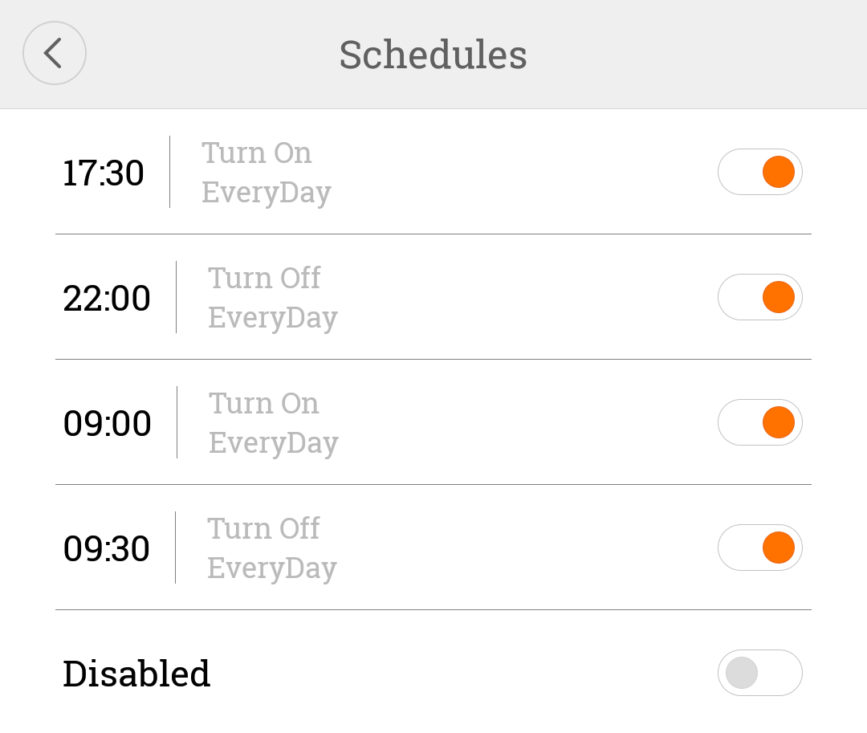The width and height of the screenshot is (867, 733).
Task: Select the 22:00 time entry
Action: pyautogui.click(x=107, y=299)
